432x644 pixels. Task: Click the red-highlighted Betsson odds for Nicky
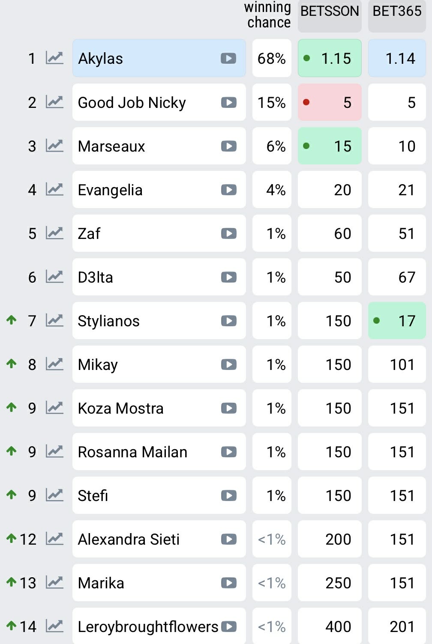pos(330,102)
